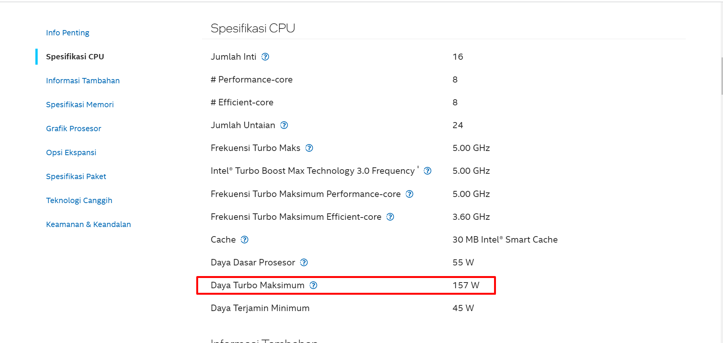Image resolution: width=723 pixels, height=343 pixels.
Task: Click help icon next to Jumlah Inti
Action: click(x=265, y=57)
